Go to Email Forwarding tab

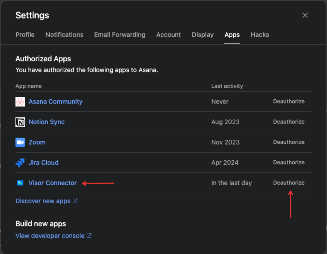click(x=120, y=35)
